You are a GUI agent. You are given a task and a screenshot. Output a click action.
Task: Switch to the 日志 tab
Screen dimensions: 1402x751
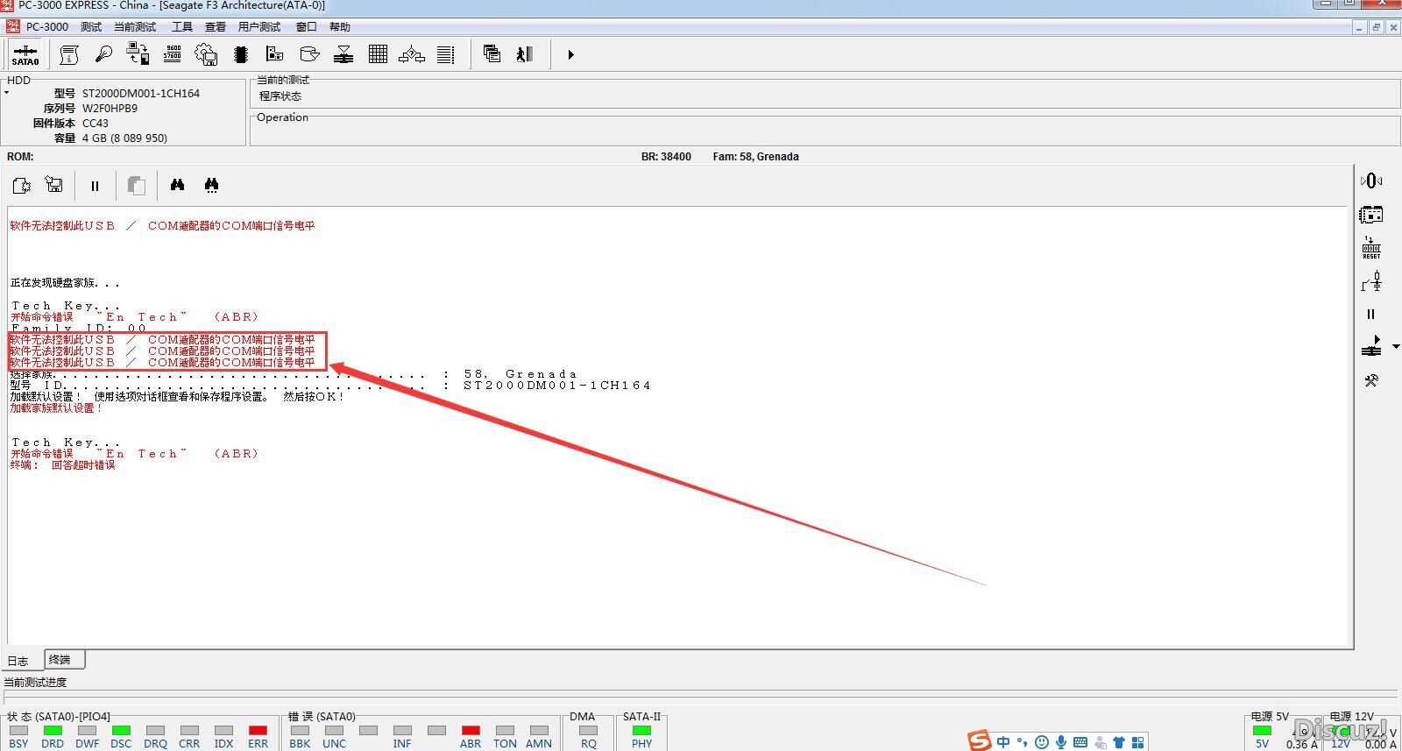click(18, 661)
